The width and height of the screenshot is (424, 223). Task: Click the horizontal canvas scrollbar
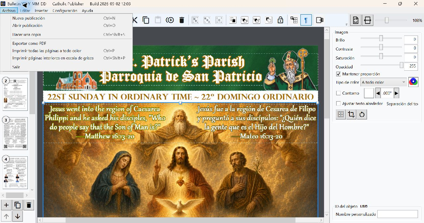click(x=181, y=220)
